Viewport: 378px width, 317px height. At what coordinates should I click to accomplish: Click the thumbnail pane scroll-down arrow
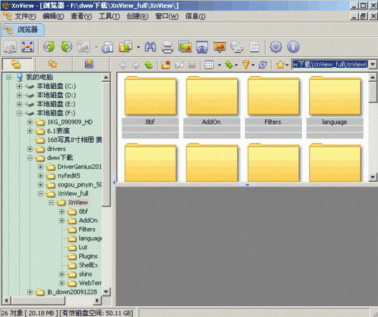point(373,178)
